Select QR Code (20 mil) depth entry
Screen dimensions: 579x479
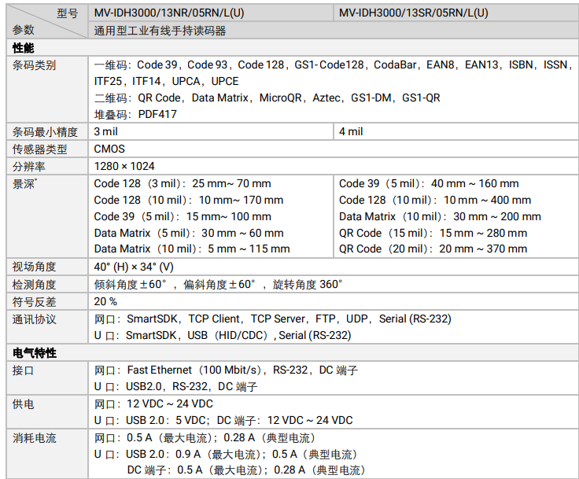[433, 249]
